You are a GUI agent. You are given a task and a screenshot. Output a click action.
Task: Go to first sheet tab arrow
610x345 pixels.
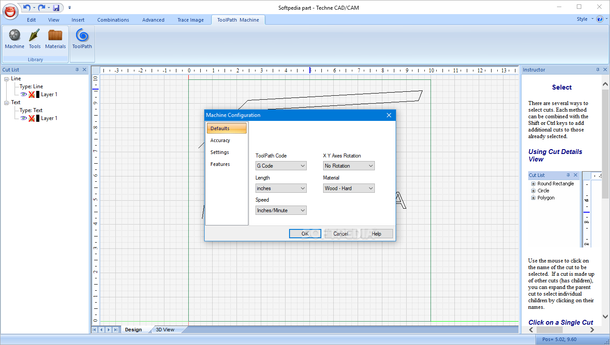[x=95, y=330]
